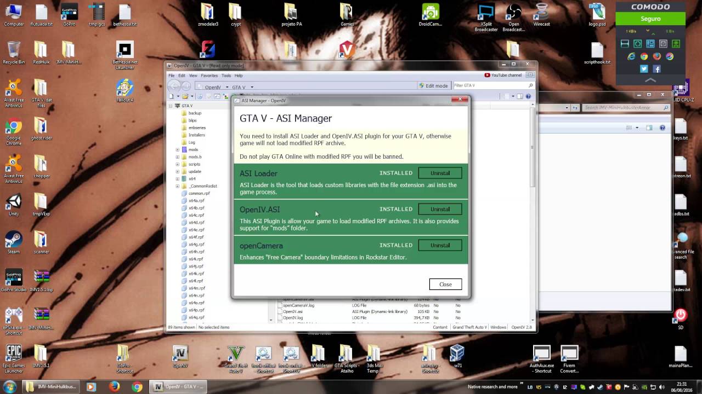Open the GTA V breadcrumb dropdown arrow

pyautogui.click(x=252, y=87)
